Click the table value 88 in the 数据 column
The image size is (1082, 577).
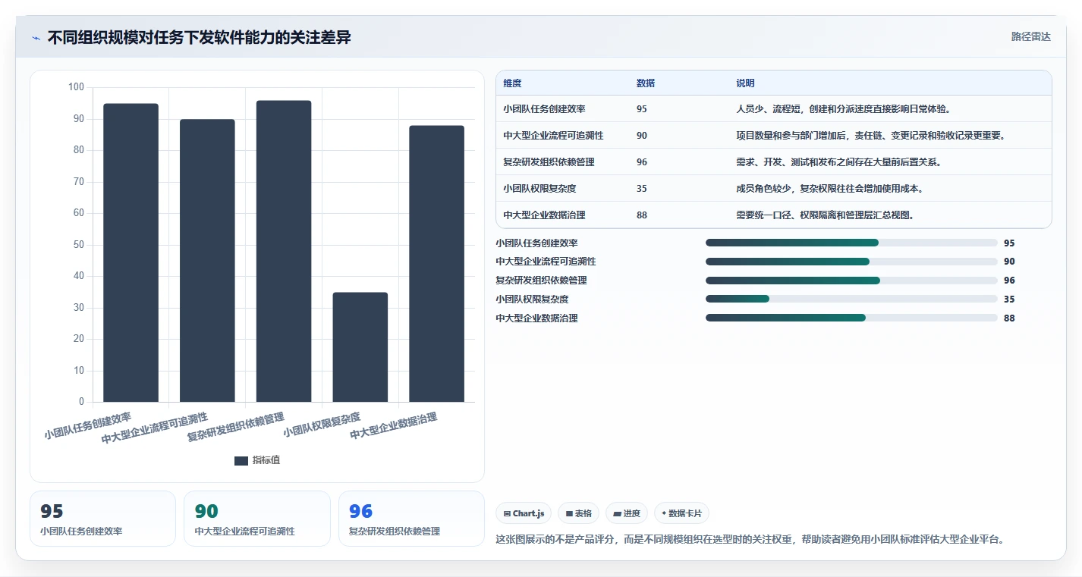642,215
